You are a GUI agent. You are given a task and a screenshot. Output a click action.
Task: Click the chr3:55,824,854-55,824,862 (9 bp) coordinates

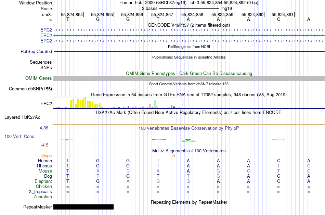point(224,3)
